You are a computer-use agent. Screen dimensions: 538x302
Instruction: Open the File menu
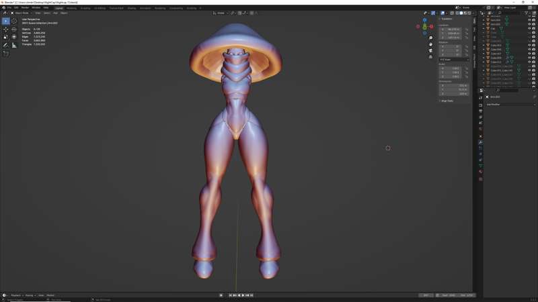coord(9,7)
